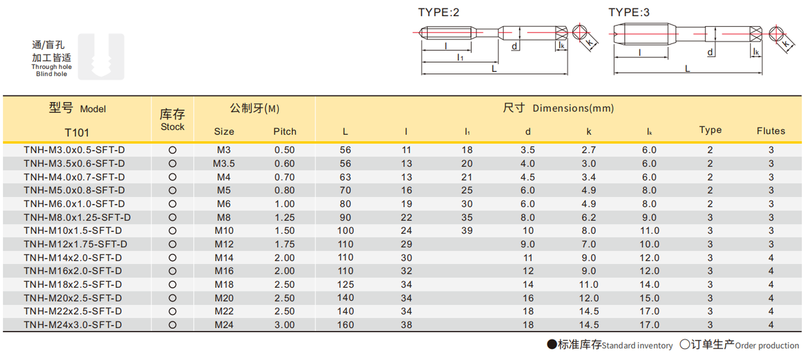The image size is (806, 357).
Task: Click the hollow Order production legend circle
Action: pyautogui.click(x=685, y=344)
